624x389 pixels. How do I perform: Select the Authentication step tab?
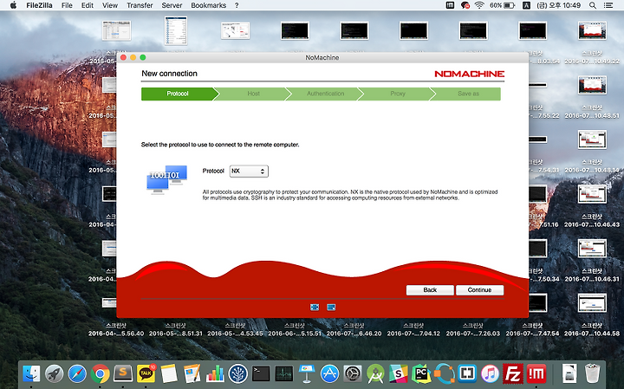[325, 94]
